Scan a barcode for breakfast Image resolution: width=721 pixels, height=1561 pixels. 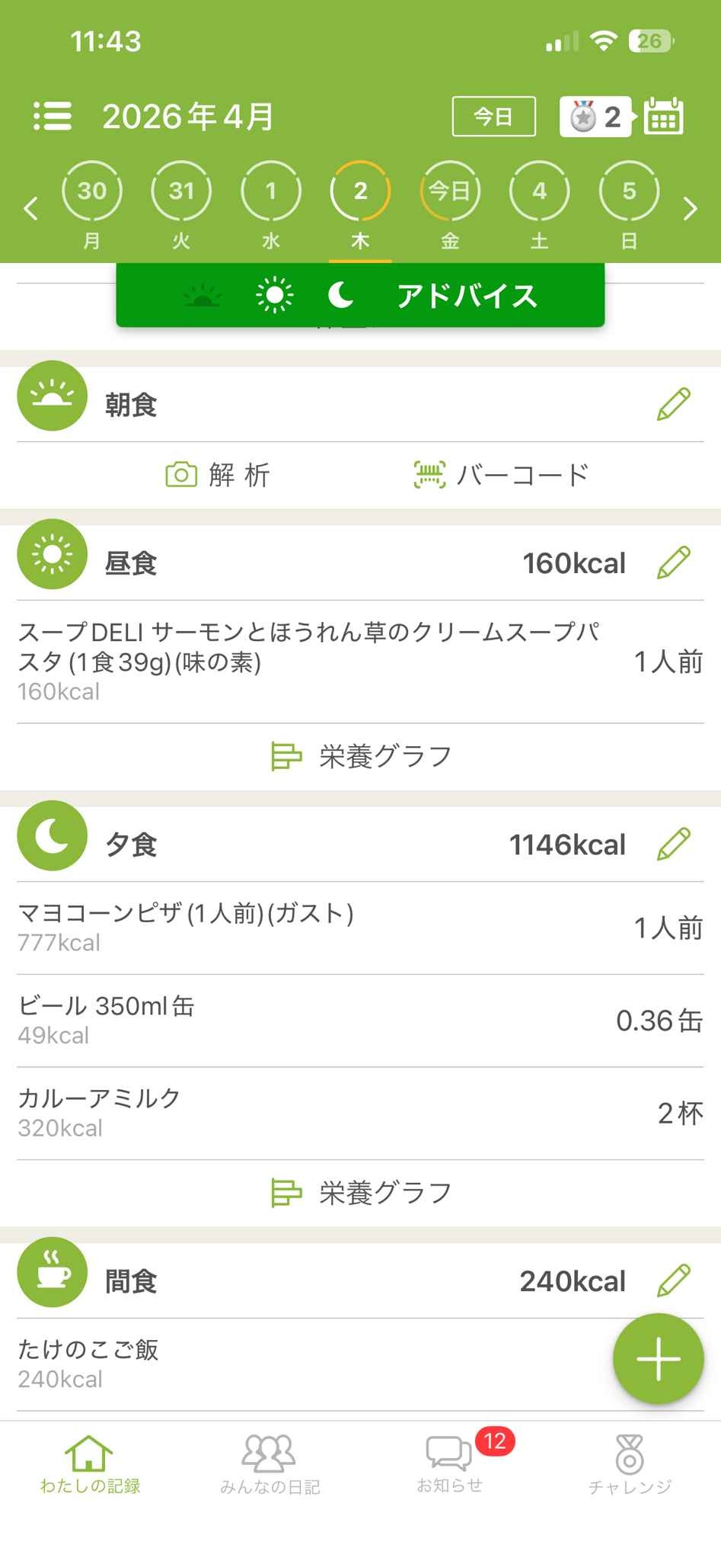pyautogui.click(x=501, y=475)
